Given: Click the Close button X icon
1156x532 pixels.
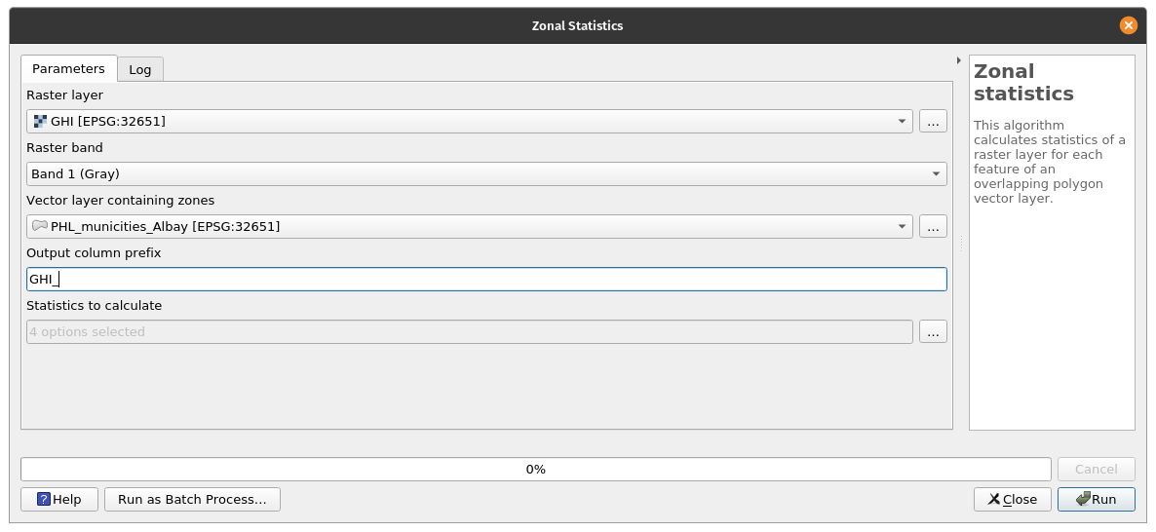Looking at the screenshot, I should (x=993, y=499).
